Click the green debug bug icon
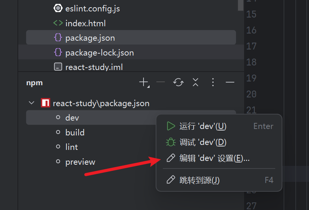The height and width of the screenshot is (210, 309). (171, 142)
